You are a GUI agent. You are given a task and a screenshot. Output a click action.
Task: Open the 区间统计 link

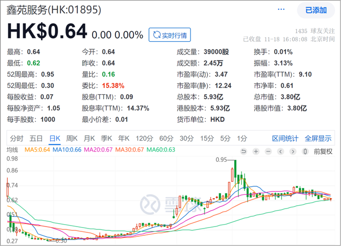tap(285, 138)
